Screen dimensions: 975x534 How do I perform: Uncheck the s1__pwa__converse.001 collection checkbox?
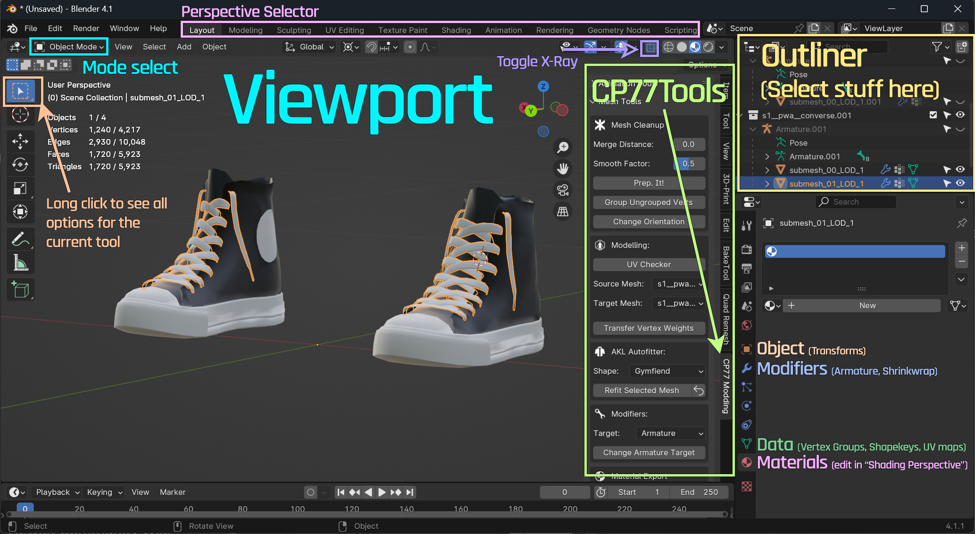pos(933,115)
